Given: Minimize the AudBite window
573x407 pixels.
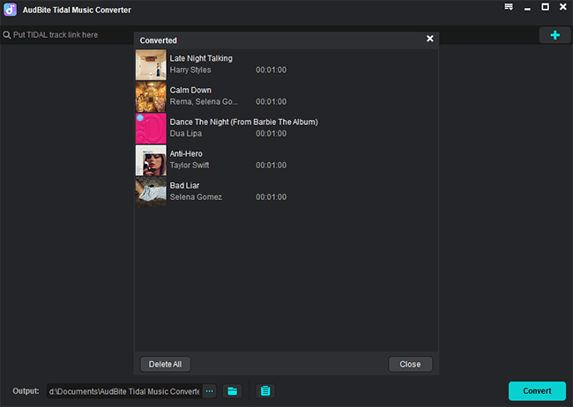Looking at the screenshot, I should (x=527, y=8).
